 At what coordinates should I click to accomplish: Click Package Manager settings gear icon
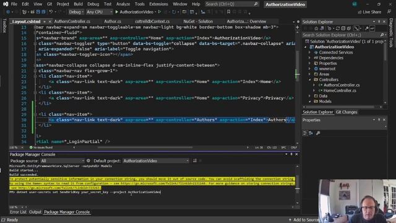pos(88,160)
